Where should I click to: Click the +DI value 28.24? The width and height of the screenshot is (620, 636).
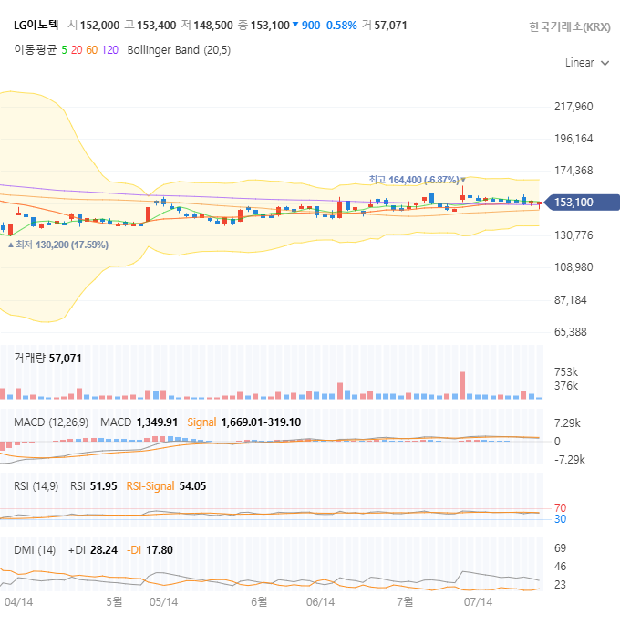click(104, 550)
